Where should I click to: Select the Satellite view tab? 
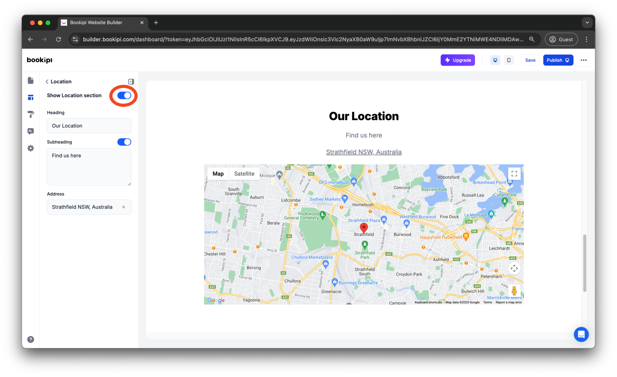click(244, 174)
